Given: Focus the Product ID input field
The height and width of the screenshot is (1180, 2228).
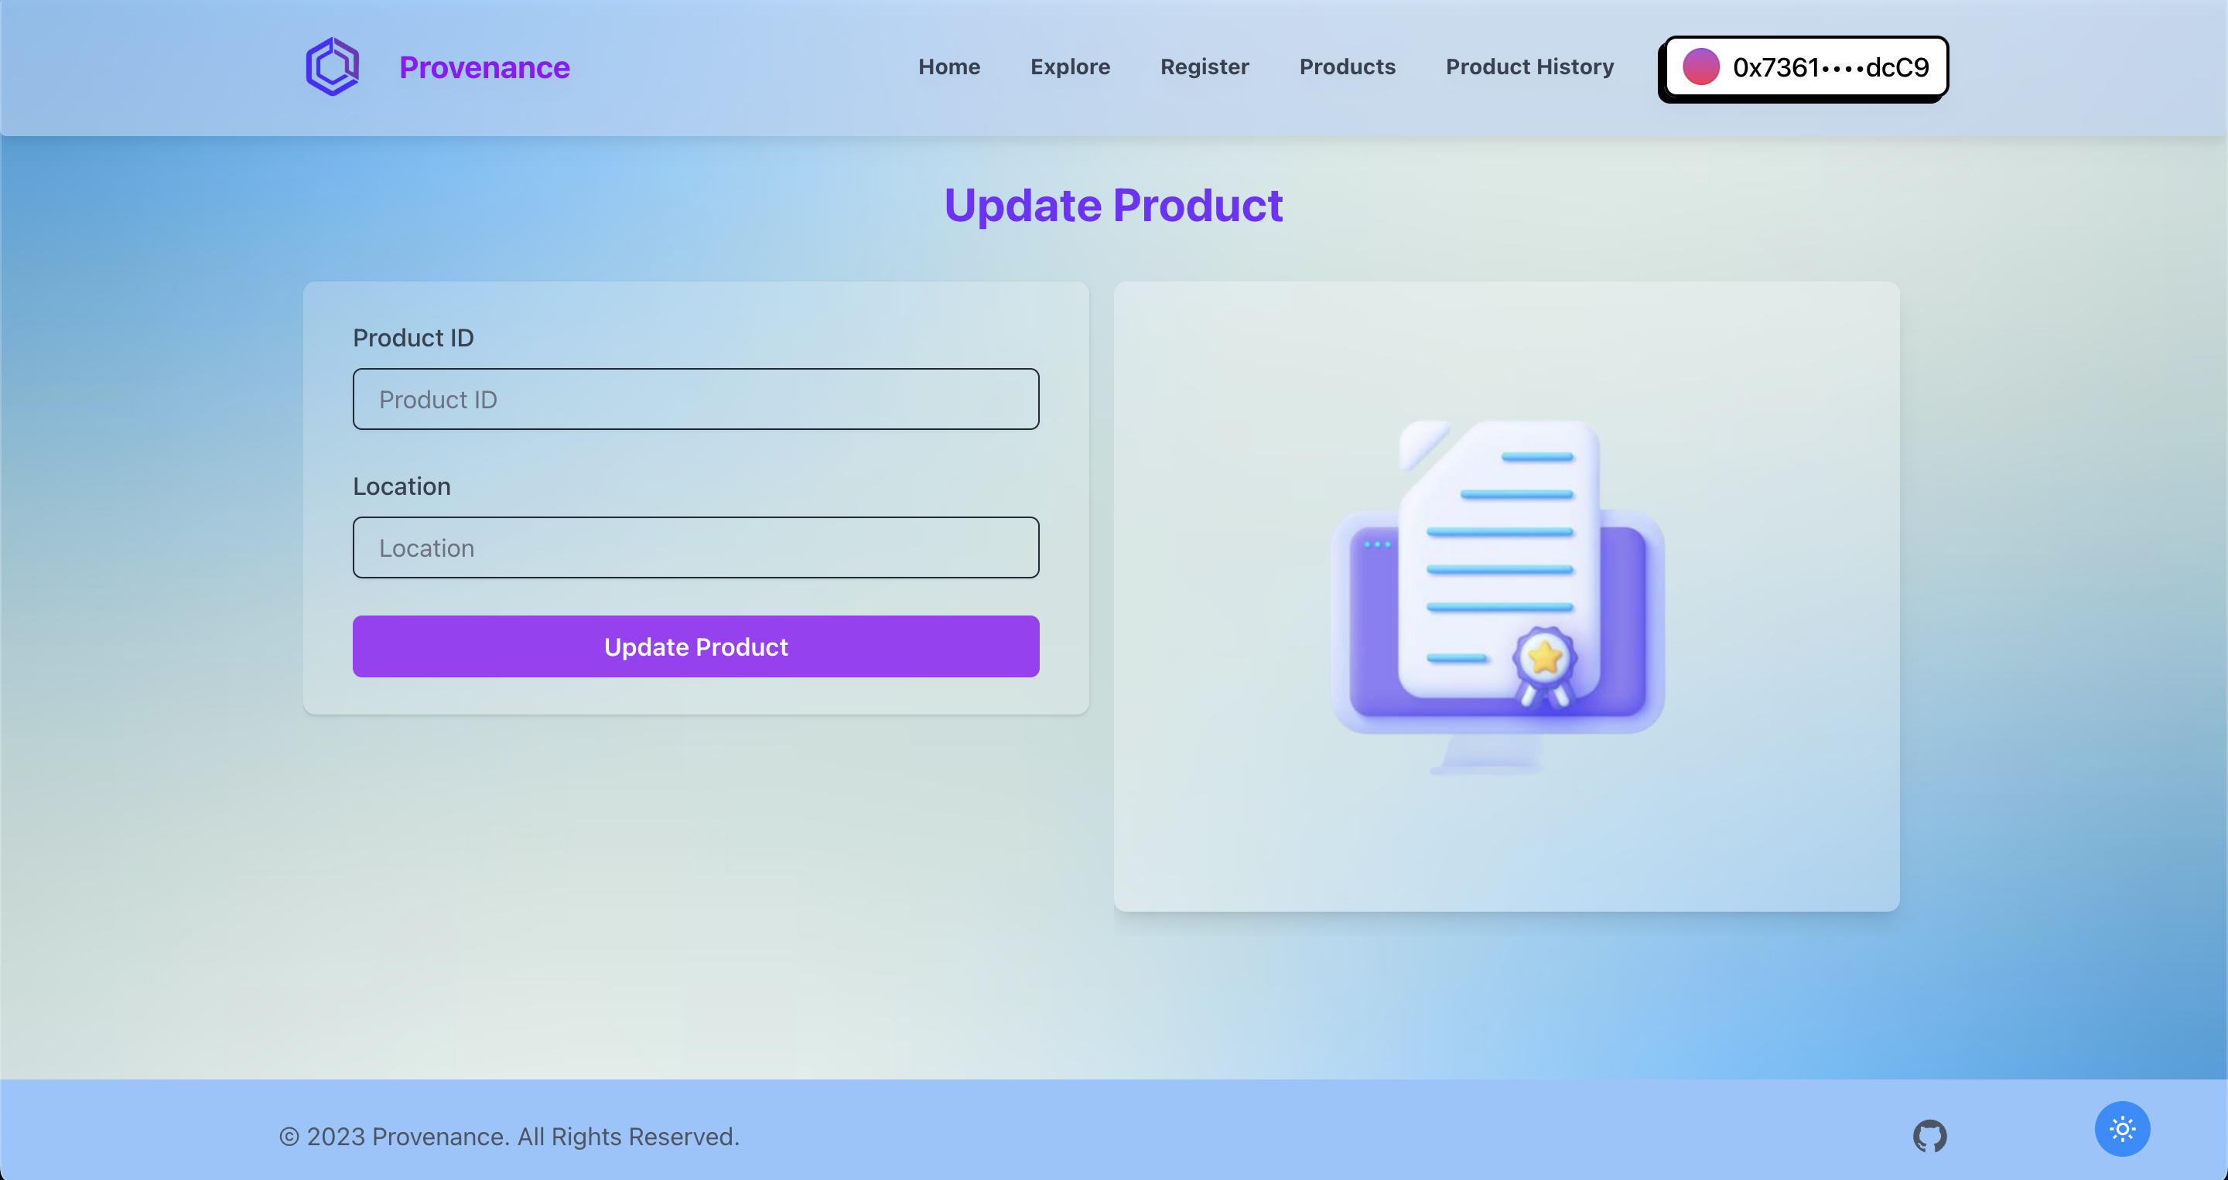Looking at the screenshot, I should pos(695,399).
